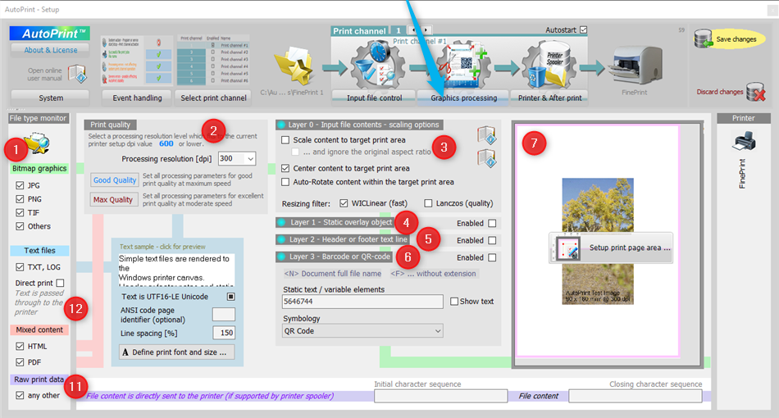The height and width of the screenshot is (418, 779).
Task: Click the About & License button
Action: pos(50,50)
